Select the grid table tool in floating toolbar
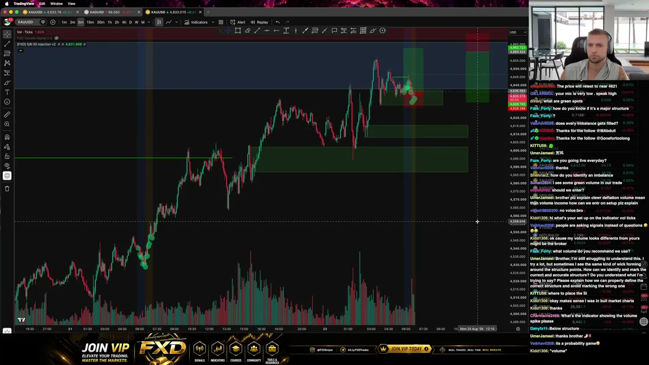 pyautogui.click(x=363, y=30)
